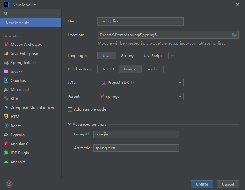Click the Micronaut mu icon
The width and height of the screenshot is (245, 190).
coord(6,90)
